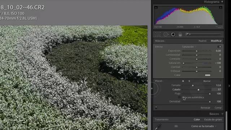Click the Tamaño slider handle
This screenshot has width=231, height=130.
(x=193, y=86)
